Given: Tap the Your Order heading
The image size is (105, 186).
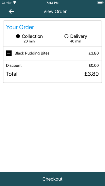Looking at the screenshot, I should (x=20, y=27).
